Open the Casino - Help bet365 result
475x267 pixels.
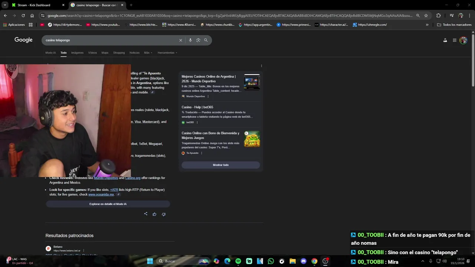click(197, 107)
